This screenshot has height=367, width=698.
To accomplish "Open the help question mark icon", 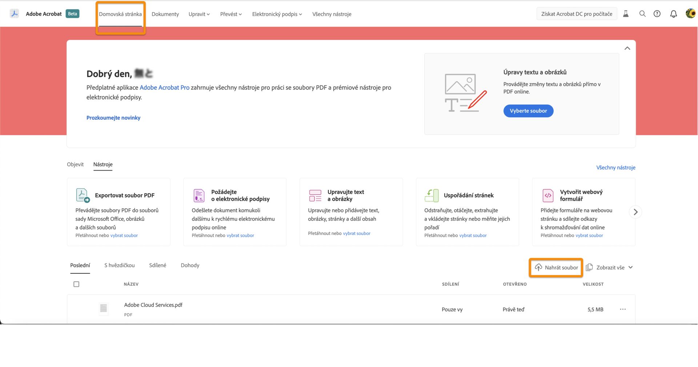I will 657,14.
